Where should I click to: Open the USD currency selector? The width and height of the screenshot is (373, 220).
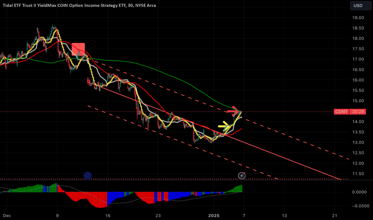click(x=360, y=6)
